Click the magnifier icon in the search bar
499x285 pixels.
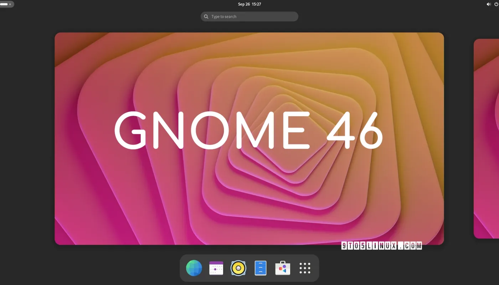[206, 16]
